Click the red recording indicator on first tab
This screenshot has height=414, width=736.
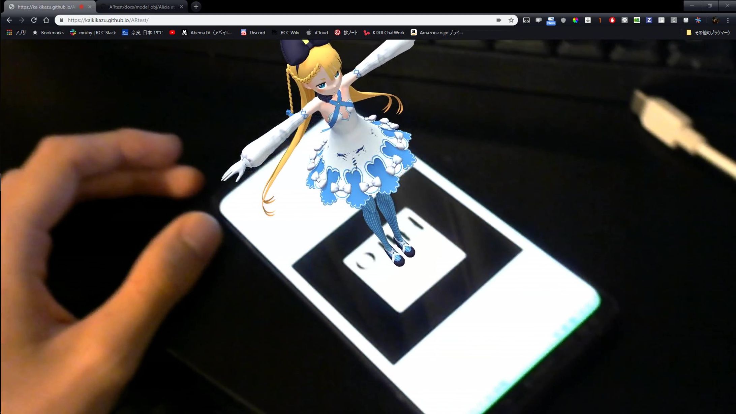tap(81, 6)
